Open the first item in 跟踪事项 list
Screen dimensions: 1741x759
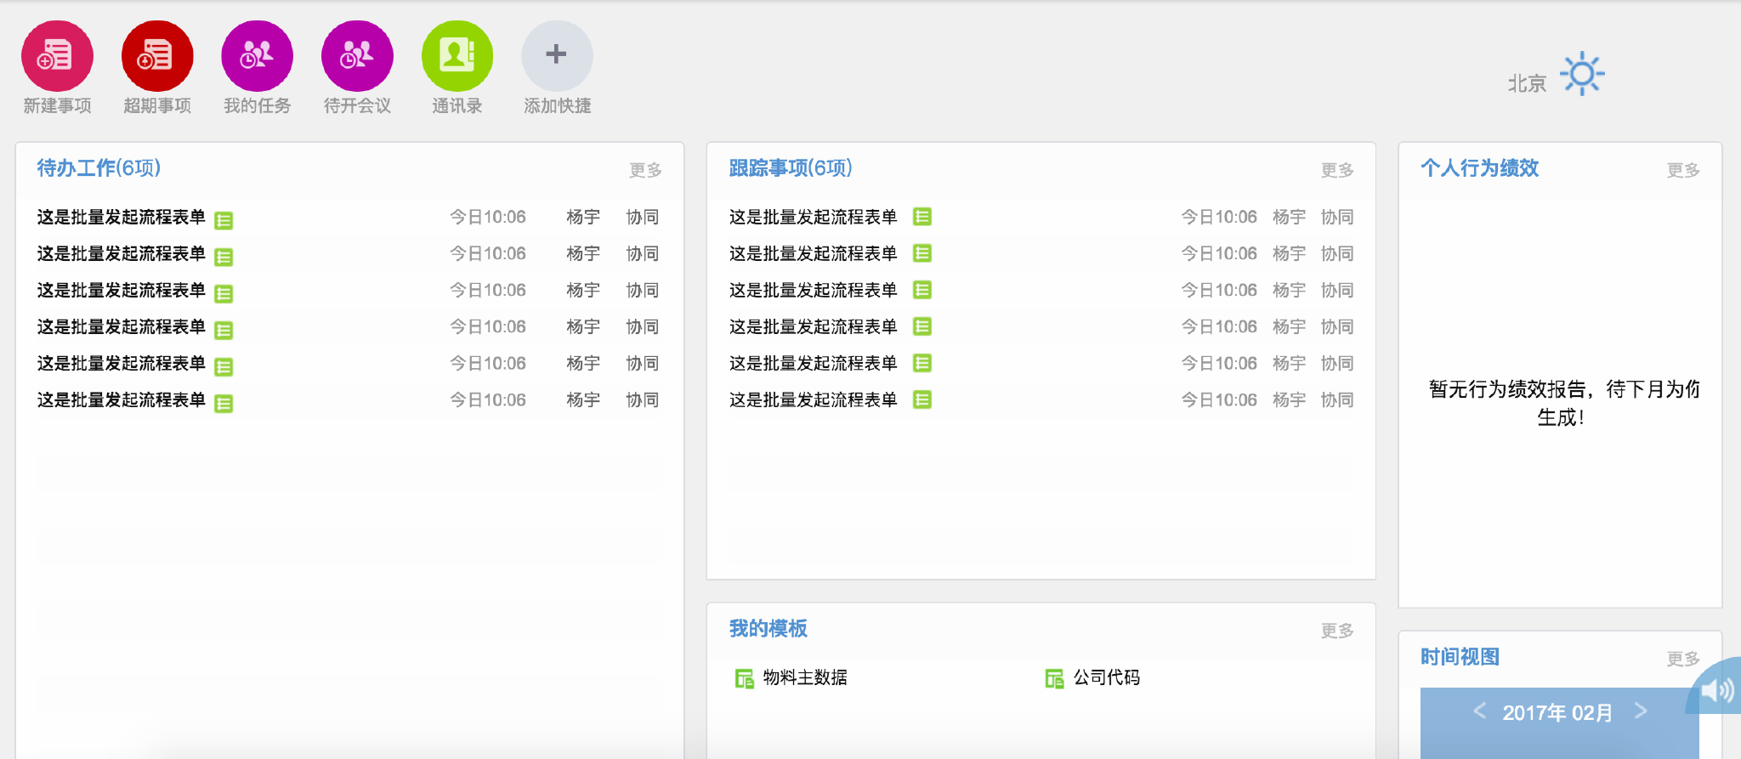[x=813, y=217]
